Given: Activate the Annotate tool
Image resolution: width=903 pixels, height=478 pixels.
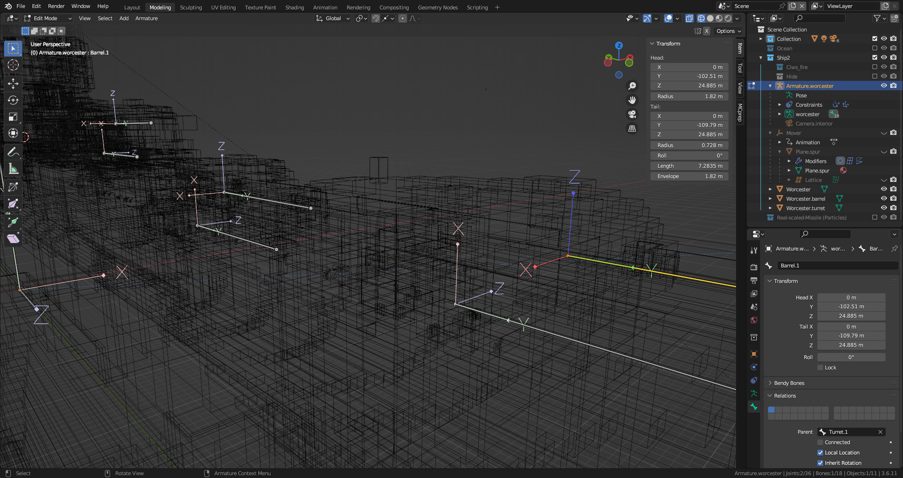Looking at the screenshot, I should tap(13, 152).
